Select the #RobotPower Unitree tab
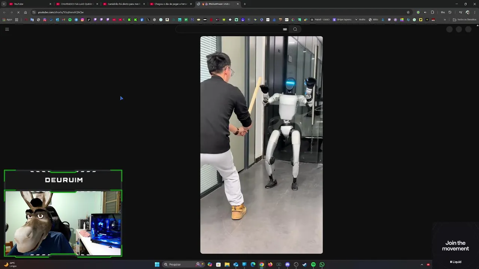Viewport: 479px width, 269px height. coord(219,4)
